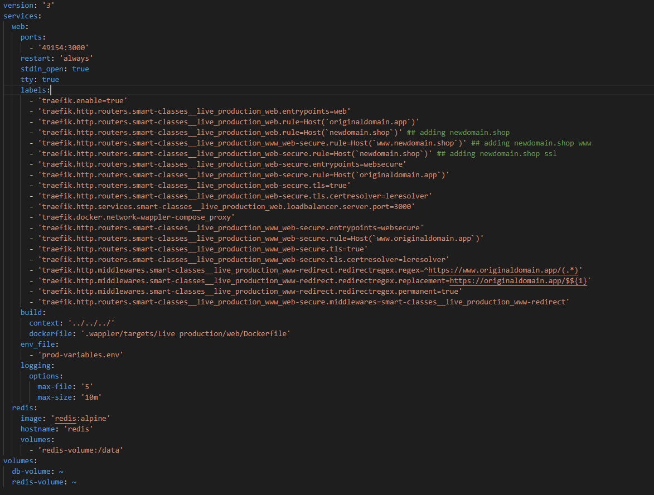
Task: Click the label ending www_web-secure.tls.certresolver=leresolver
Action: coord(244,259)
